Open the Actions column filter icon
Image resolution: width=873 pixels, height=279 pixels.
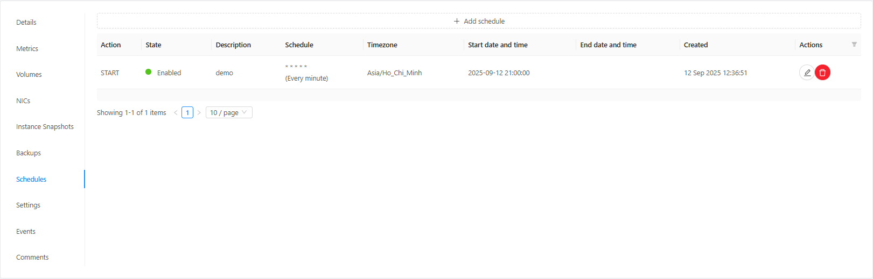pyautogui.click(x=854, y=45)
